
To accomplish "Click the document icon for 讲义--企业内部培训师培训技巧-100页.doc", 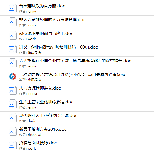I will [13, 49].
